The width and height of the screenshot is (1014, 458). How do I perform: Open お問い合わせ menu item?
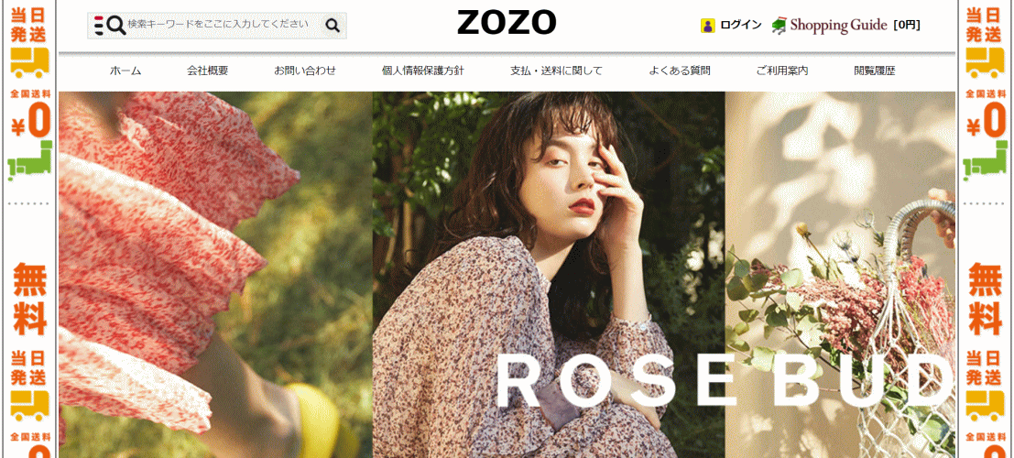(x=305, y=71)
